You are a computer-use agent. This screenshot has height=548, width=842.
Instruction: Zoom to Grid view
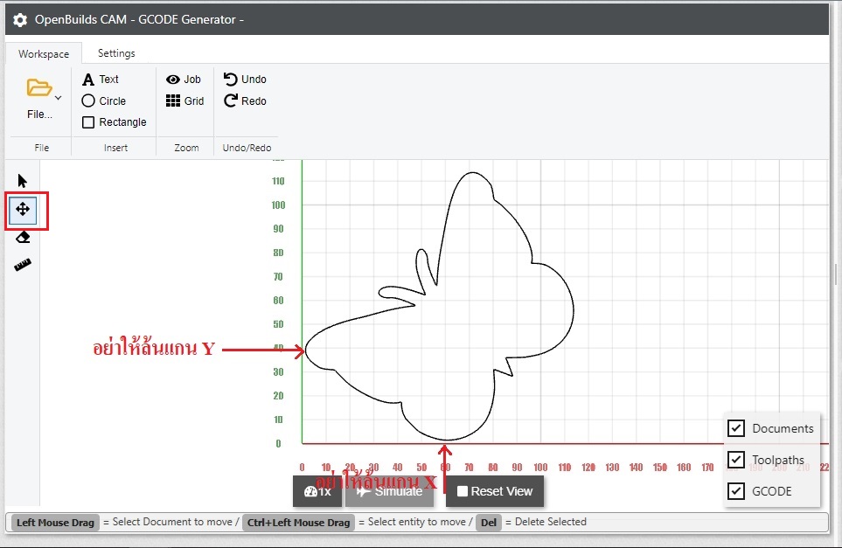[x=184, y=101]
